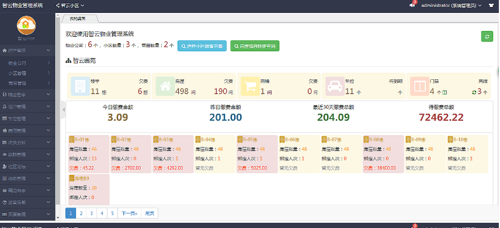Expand the 社区论坛 menu chevron

coord(48,167)
